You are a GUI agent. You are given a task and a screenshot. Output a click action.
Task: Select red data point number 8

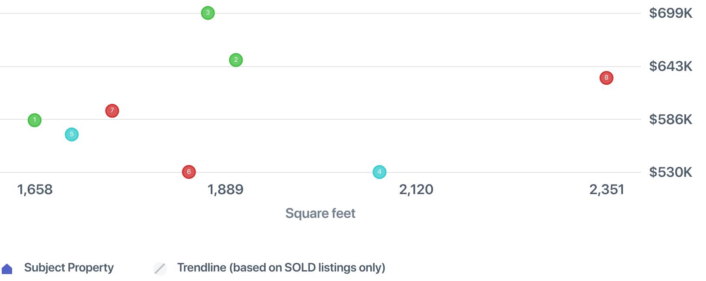607,78
